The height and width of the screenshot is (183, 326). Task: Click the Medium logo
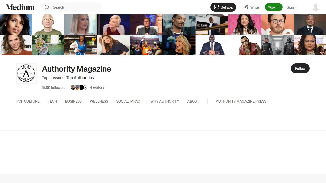(x=20, y=7)
